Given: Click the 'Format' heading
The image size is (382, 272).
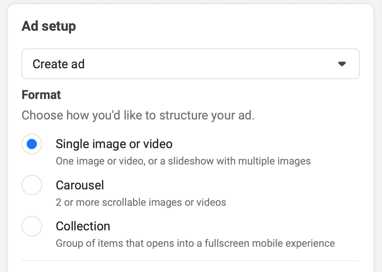Looking at the screenshot, I should click(x=41, y=95).
